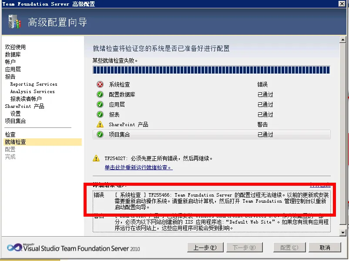
Task: Click the red error icon beside 系统检查
Action: [100, 84]
